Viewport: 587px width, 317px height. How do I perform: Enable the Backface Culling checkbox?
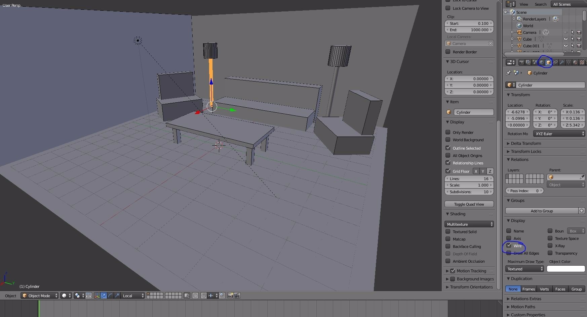[x=448, y=246]
